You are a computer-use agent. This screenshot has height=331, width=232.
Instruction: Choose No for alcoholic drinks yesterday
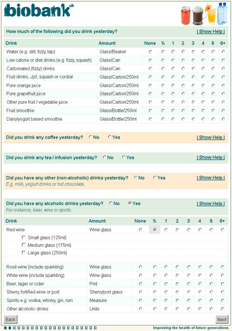pyautogui.click(x=111, y=203)
